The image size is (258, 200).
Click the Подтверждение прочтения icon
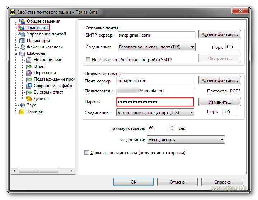tap(29, 79)
